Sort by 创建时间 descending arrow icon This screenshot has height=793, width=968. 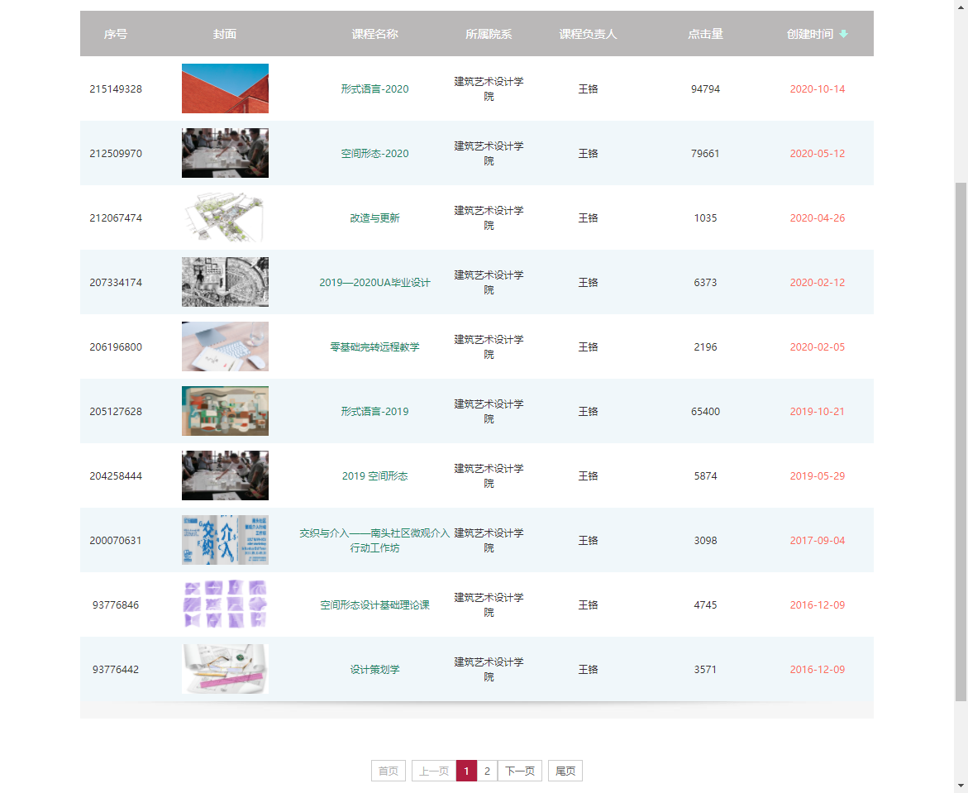(843, 34)
